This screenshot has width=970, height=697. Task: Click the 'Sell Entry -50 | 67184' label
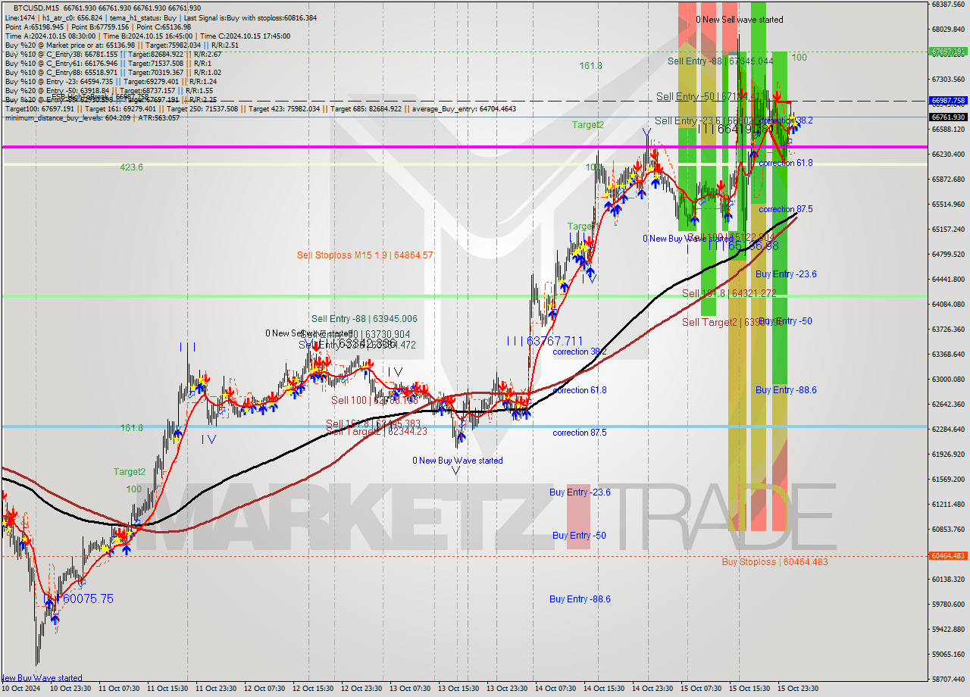point(710,96)
